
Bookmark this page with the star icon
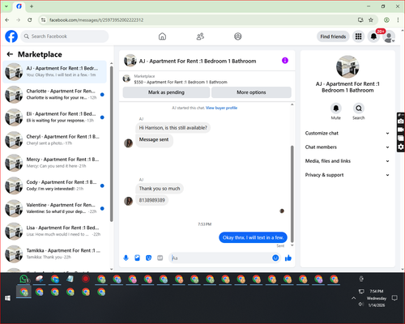point(371,20)
